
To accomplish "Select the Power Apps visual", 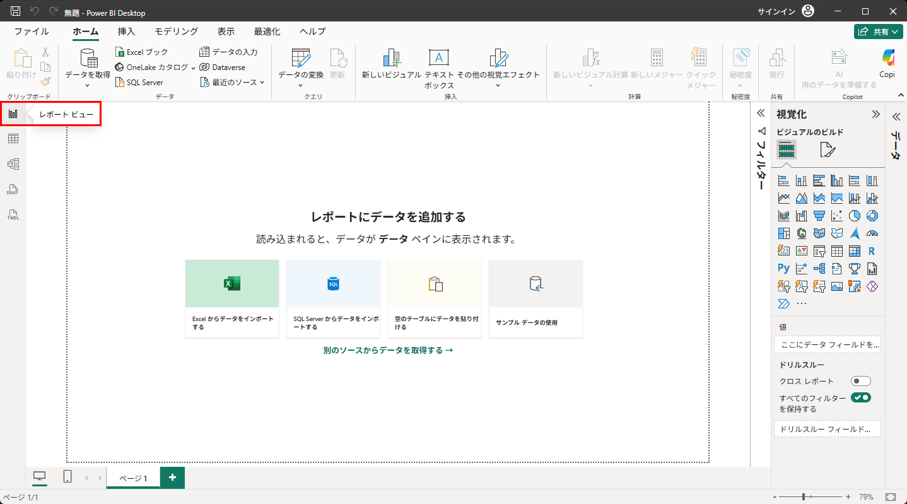I will pos(872,286).
